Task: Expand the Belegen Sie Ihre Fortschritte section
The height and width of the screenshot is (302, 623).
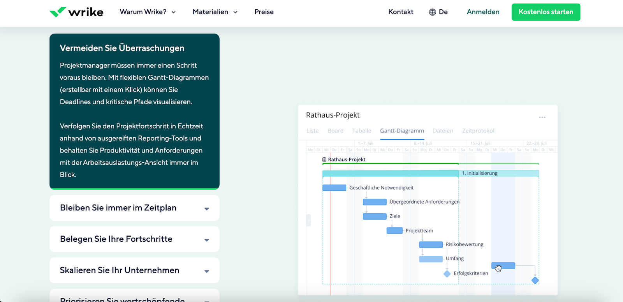Action: [x=134, y=239]
